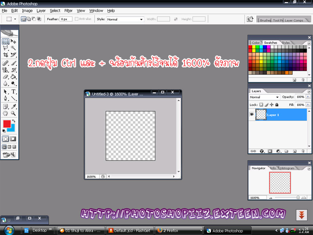This screenshot has height=235, width=313.
Task: Toggle lock position in Layers
Action: coord(272,105)
